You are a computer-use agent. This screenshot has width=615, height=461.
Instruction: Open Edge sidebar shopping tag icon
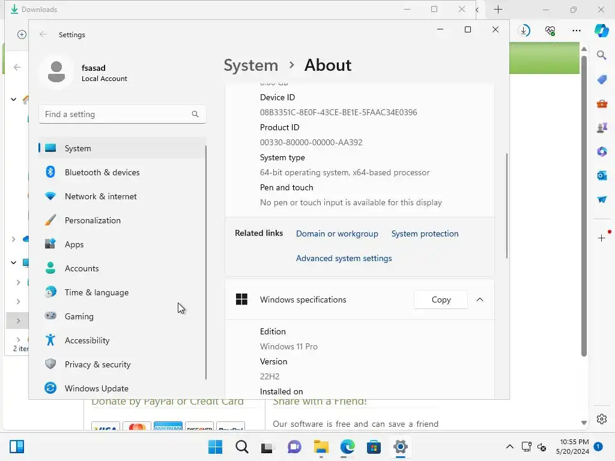pos(602,80)
